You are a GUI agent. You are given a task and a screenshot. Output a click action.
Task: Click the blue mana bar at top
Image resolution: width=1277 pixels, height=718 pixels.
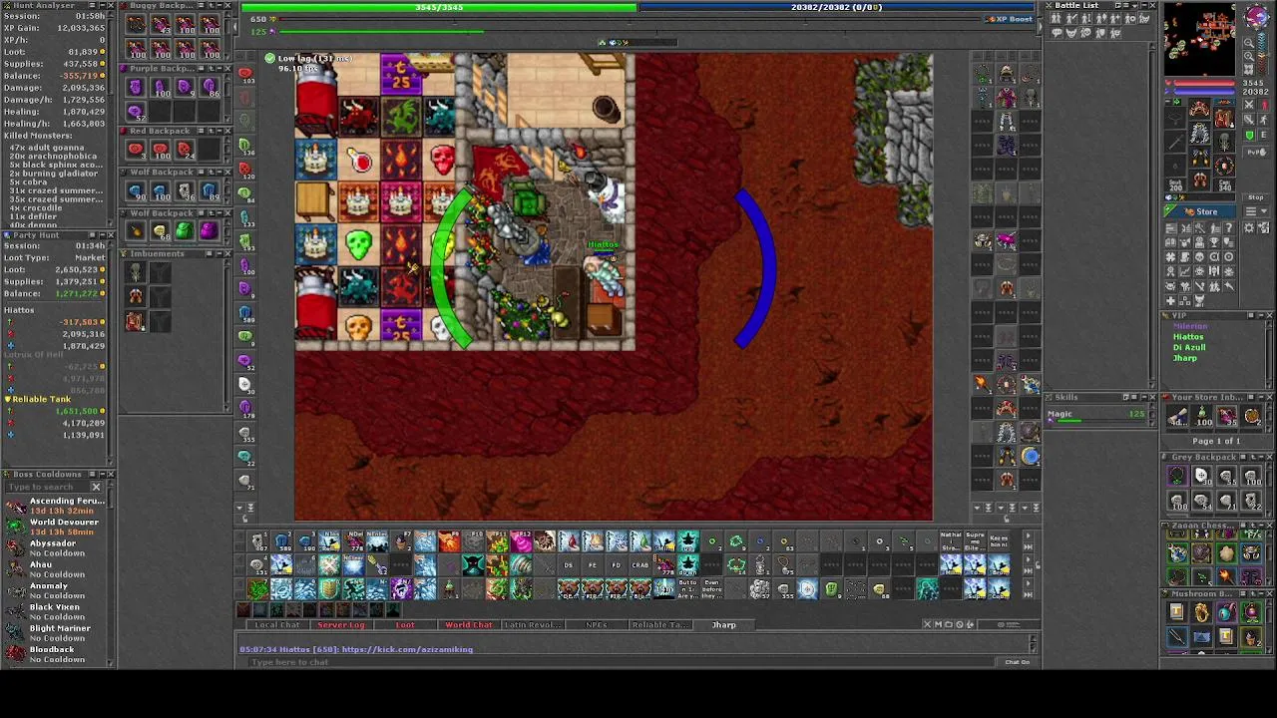click(836, 7)
